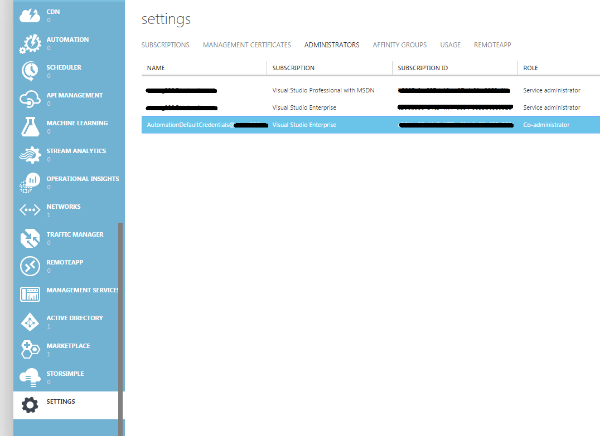Click the Management Services sidebar label

(x=83, y=291)
